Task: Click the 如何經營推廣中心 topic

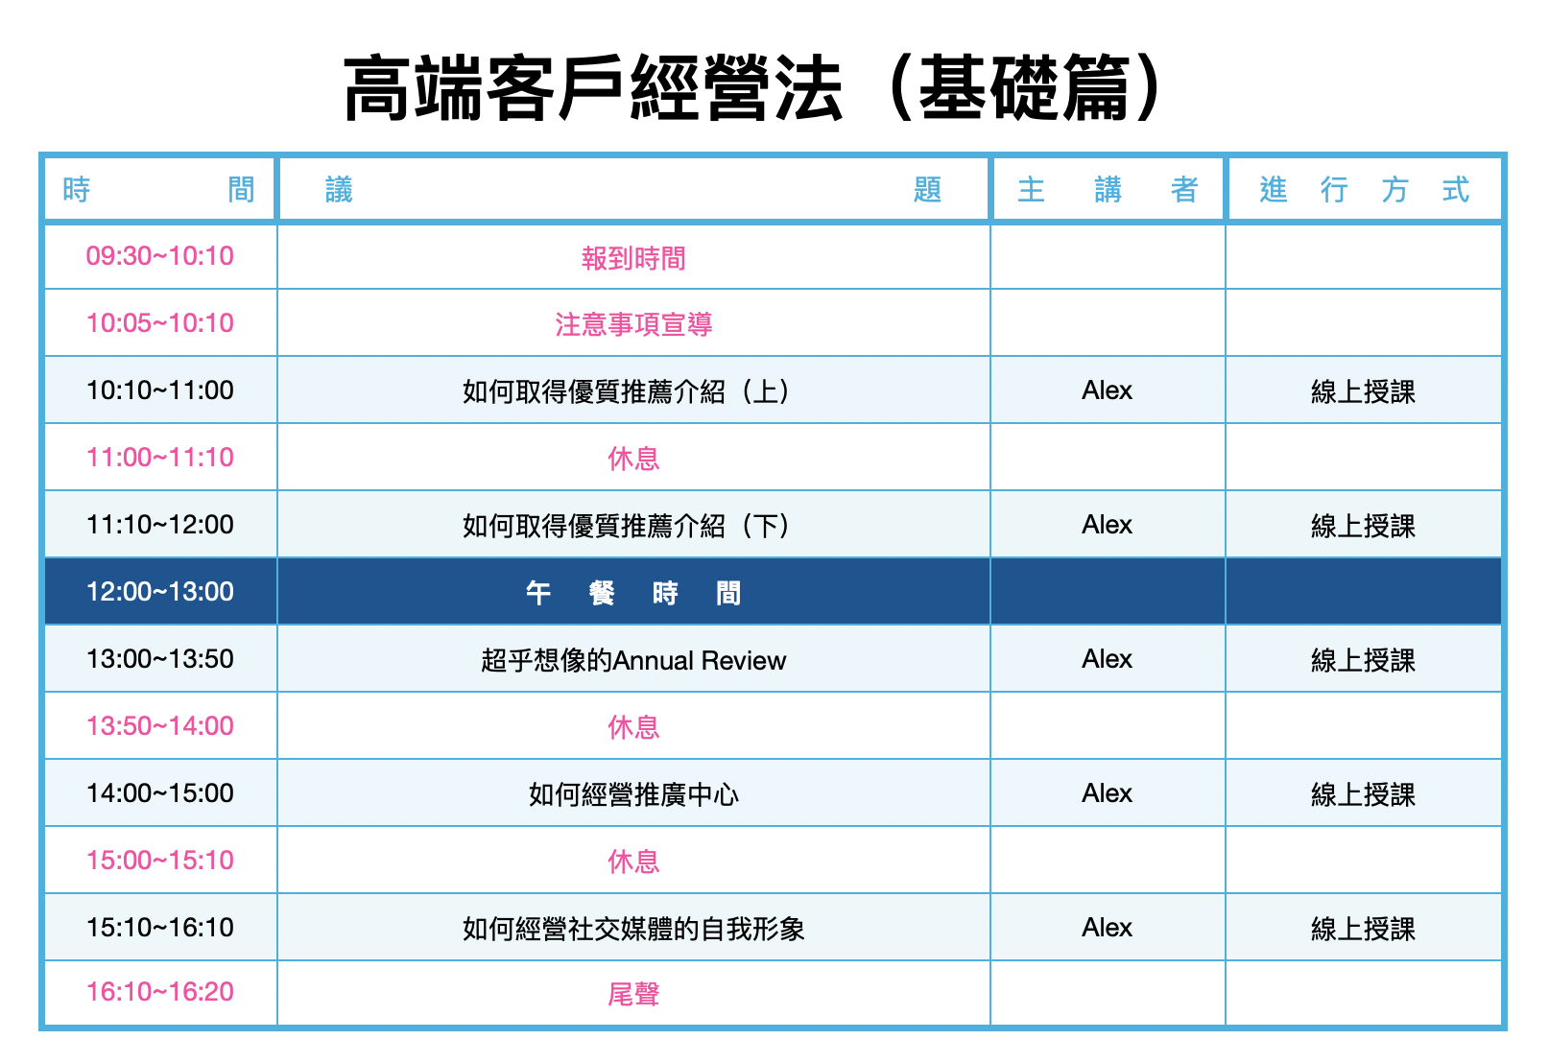Action: click(x=633, y=794)
